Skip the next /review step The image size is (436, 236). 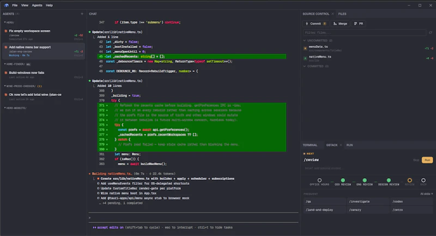point(416,160)
